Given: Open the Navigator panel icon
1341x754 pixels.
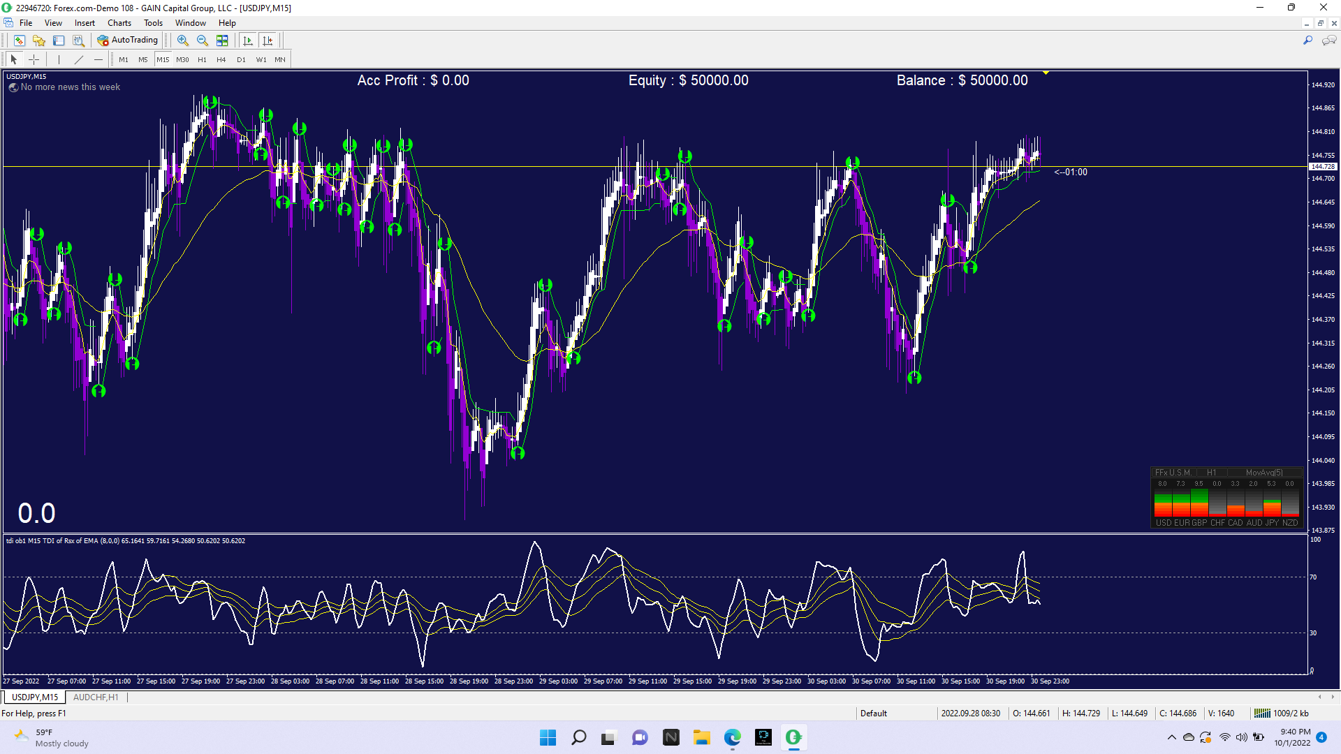Looking at the screenshot, I should coord(39,40).
